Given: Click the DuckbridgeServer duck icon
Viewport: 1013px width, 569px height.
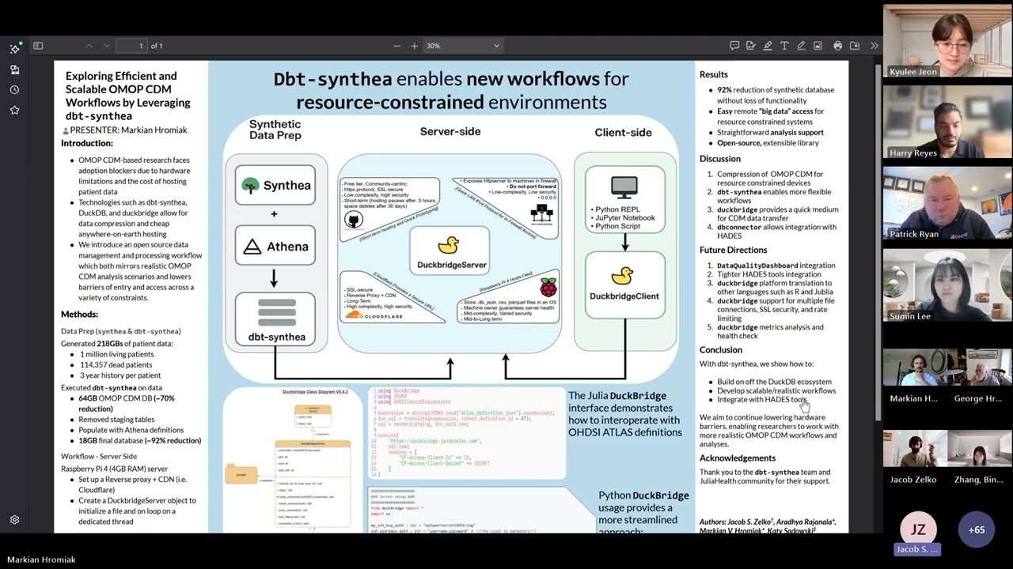Looking at the screenshot, I should click(x=449, y=245).
